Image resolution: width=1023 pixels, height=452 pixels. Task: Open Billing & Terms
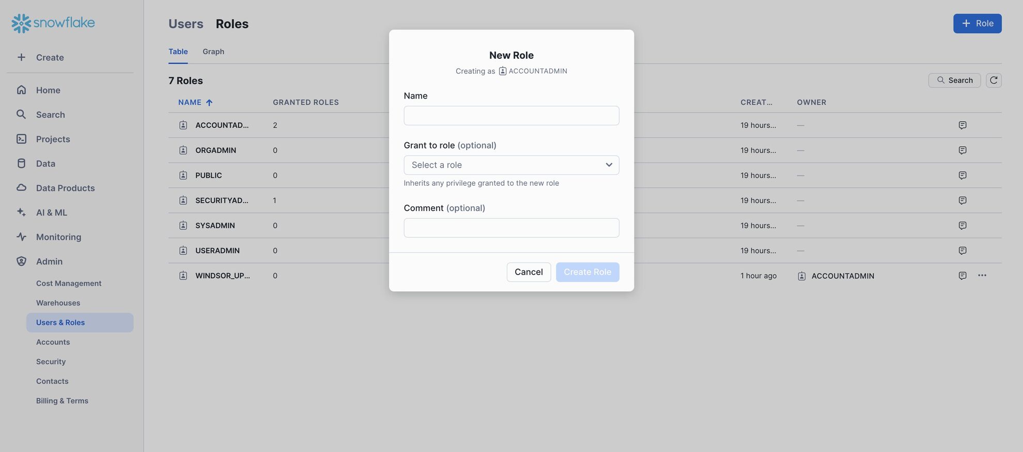[x=62, y=401]
